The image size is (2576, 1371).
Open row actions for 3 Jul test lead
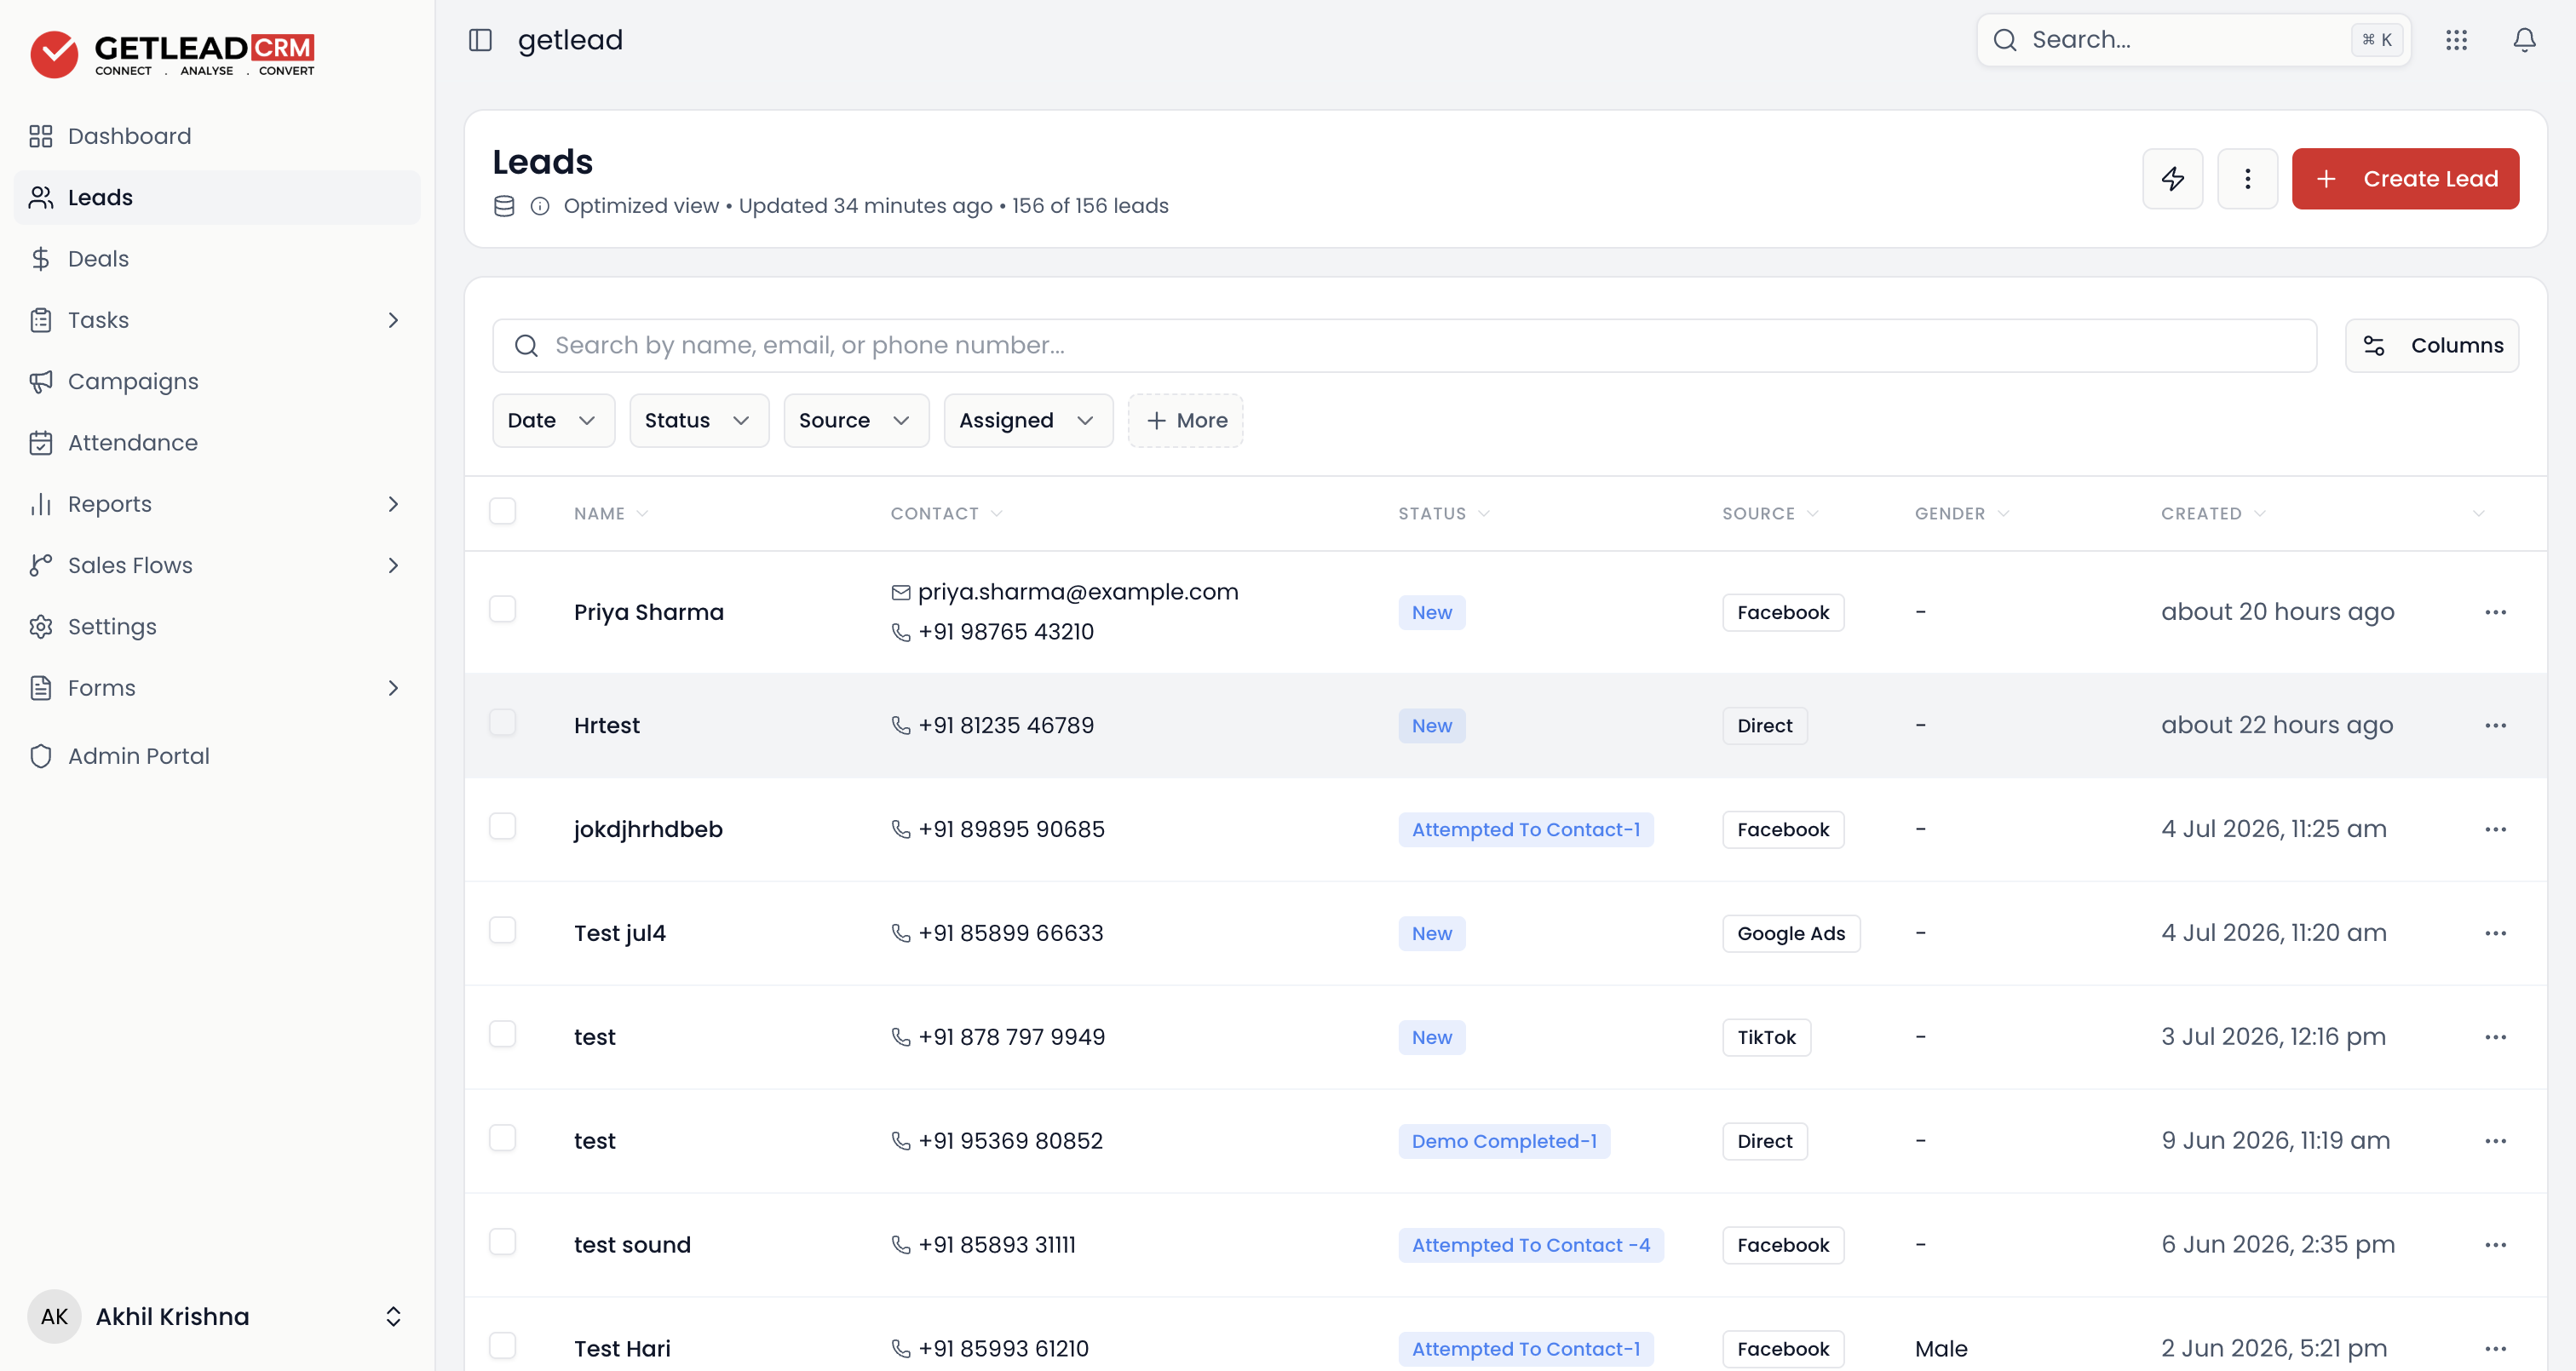click(2495, 1037)
